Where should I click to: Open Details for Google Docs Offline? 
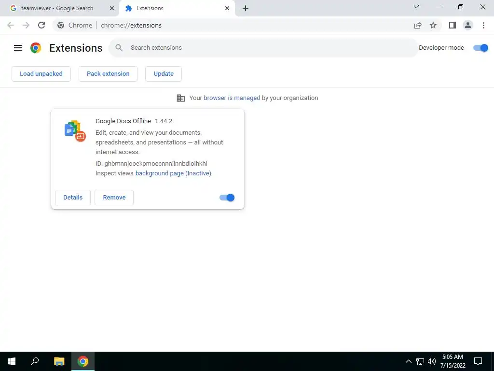click(x=73, y=198)
